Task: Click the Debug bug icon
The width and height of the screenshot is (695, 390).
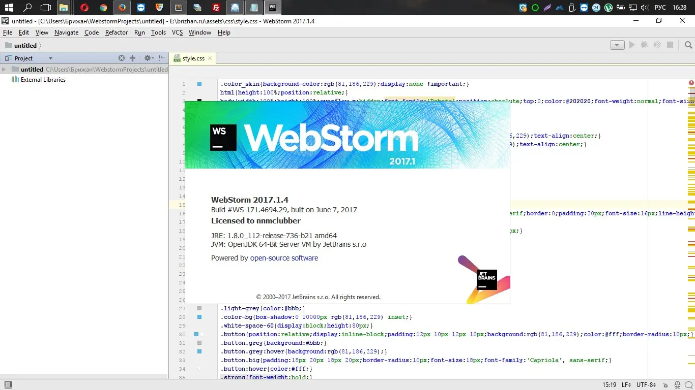Action: (x=645, y=45)
